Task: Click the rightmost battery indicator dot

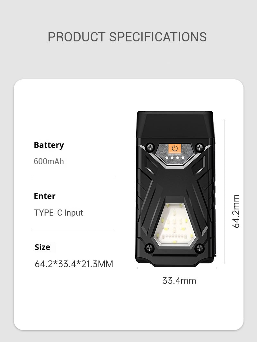Action: tap(183, 158)
